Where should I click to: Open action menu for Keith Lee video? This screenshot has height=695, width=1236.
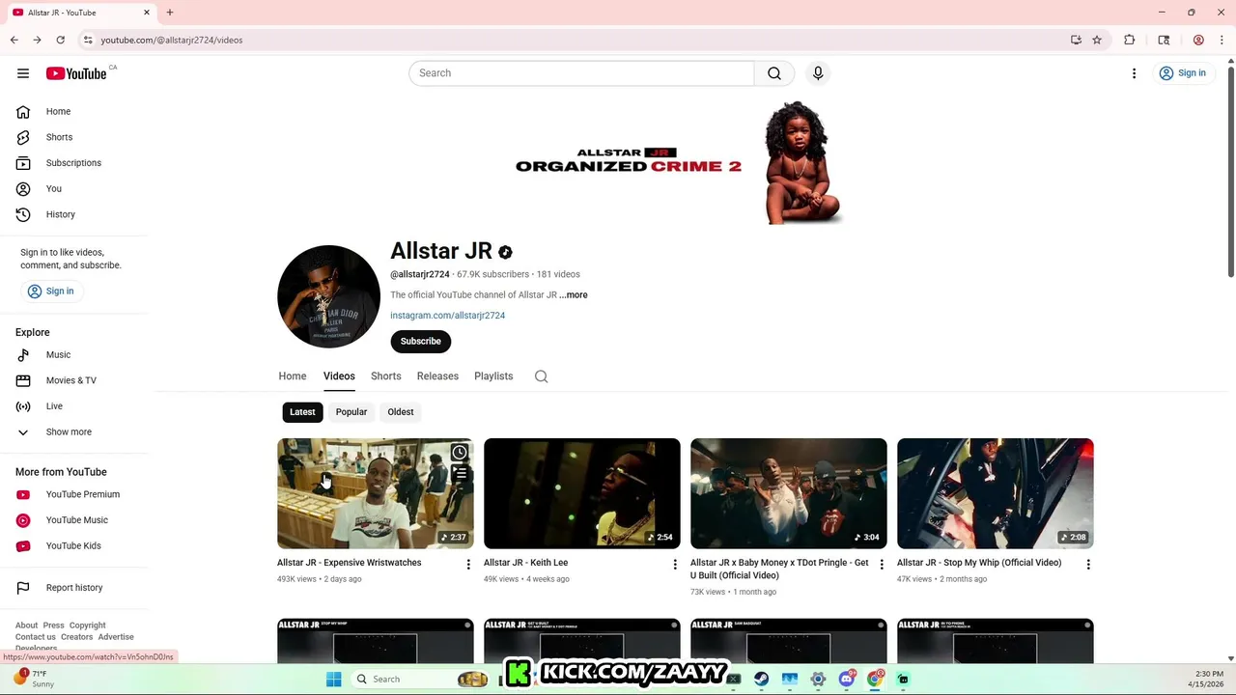(x=675, y=565)
